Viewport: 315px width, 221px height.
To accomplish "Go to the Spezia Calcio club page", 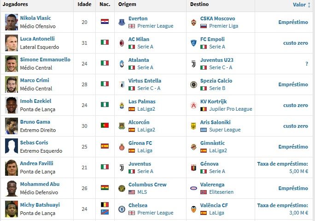I will click(216, 81).
